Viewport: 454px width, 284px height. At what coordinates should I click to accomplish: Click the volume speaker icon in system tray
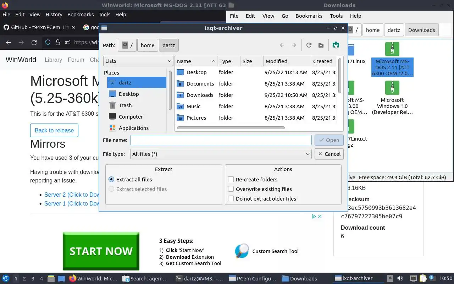(x=400, y=278)
